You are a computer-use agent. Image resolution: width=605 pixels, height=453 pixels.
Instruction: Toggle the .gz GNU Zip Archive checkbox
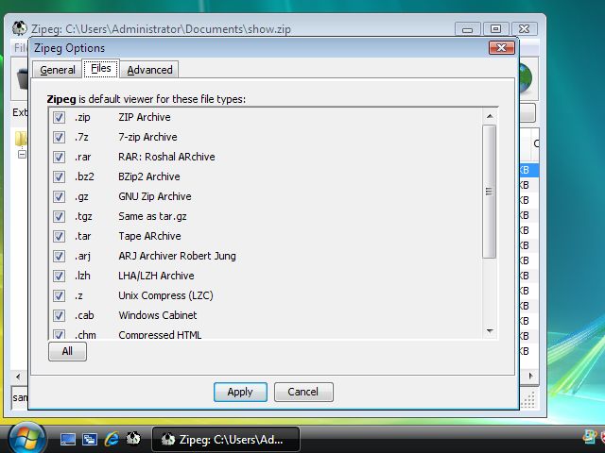point(59,196)
